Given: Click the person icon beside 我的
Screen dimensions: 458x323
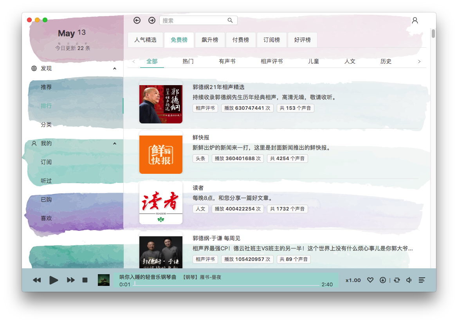Looking at the screenshot, I should (x=34, y=143).
